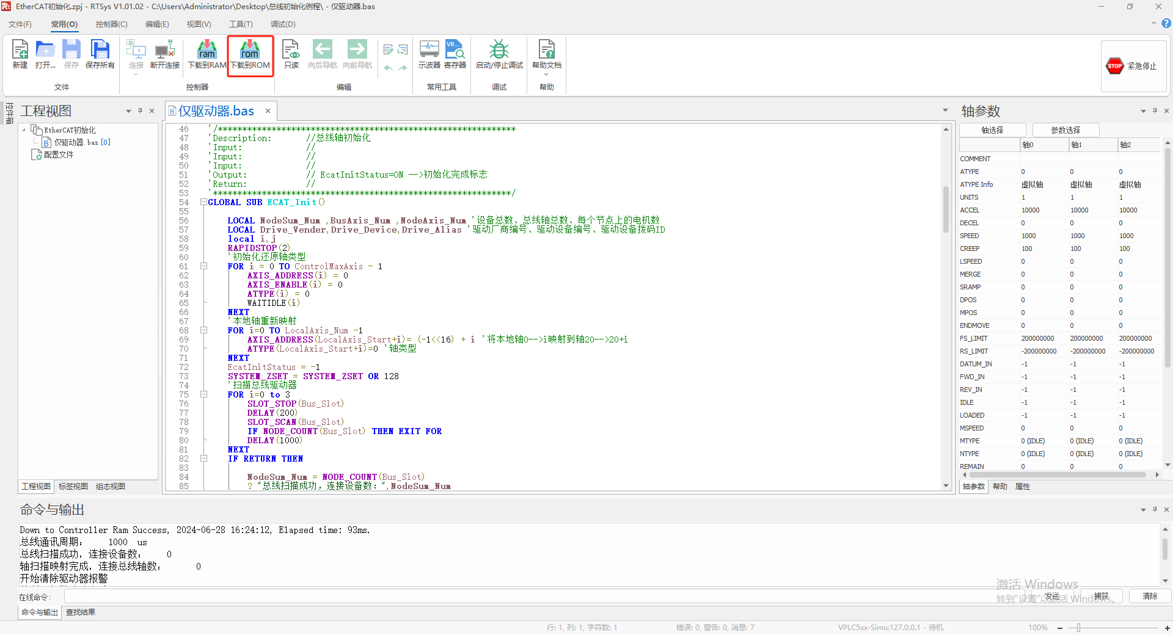Switch to the 常用(O) ribbon tab
Screen dimensions: 1173x635
64,24
